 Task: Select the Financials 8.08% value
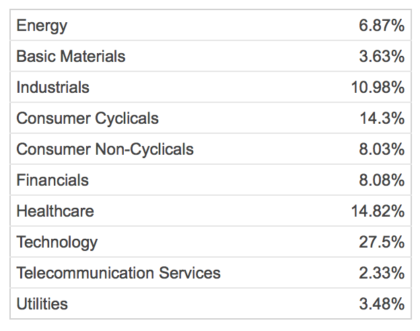pos(382,180)
